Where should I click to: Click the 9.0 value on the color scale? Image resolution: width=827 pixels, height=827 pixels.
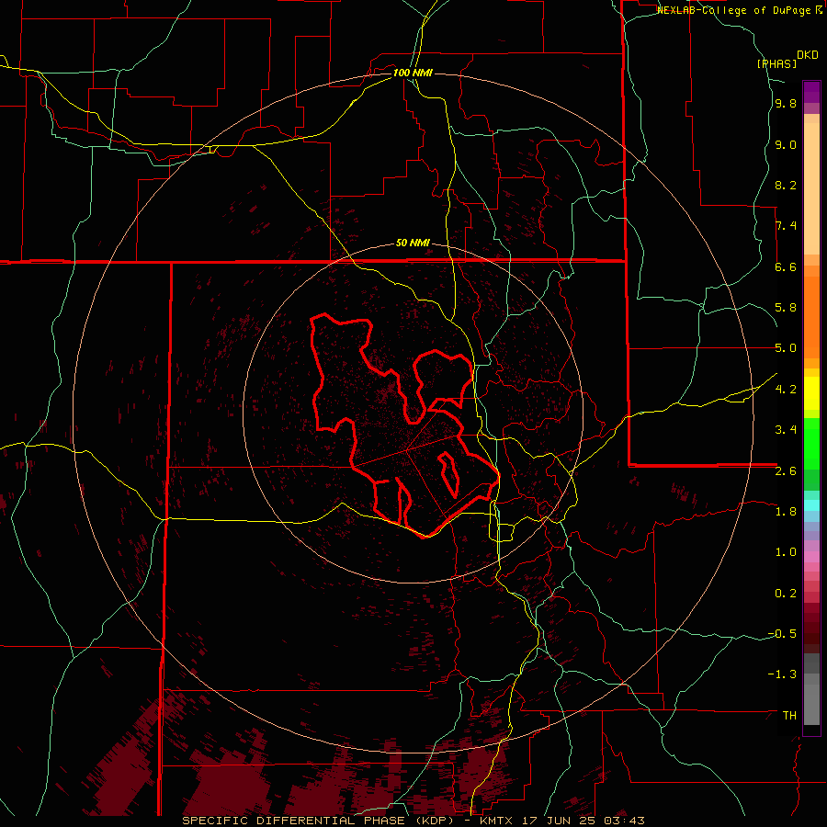(x=786, y=144)
